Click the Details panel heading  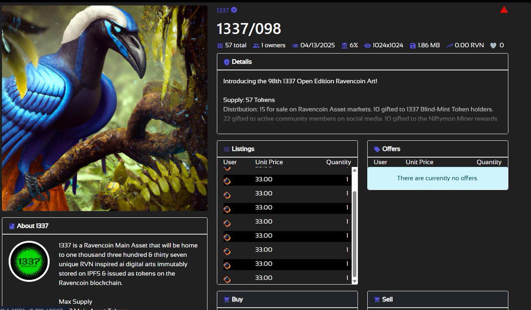tap(242, 62)
